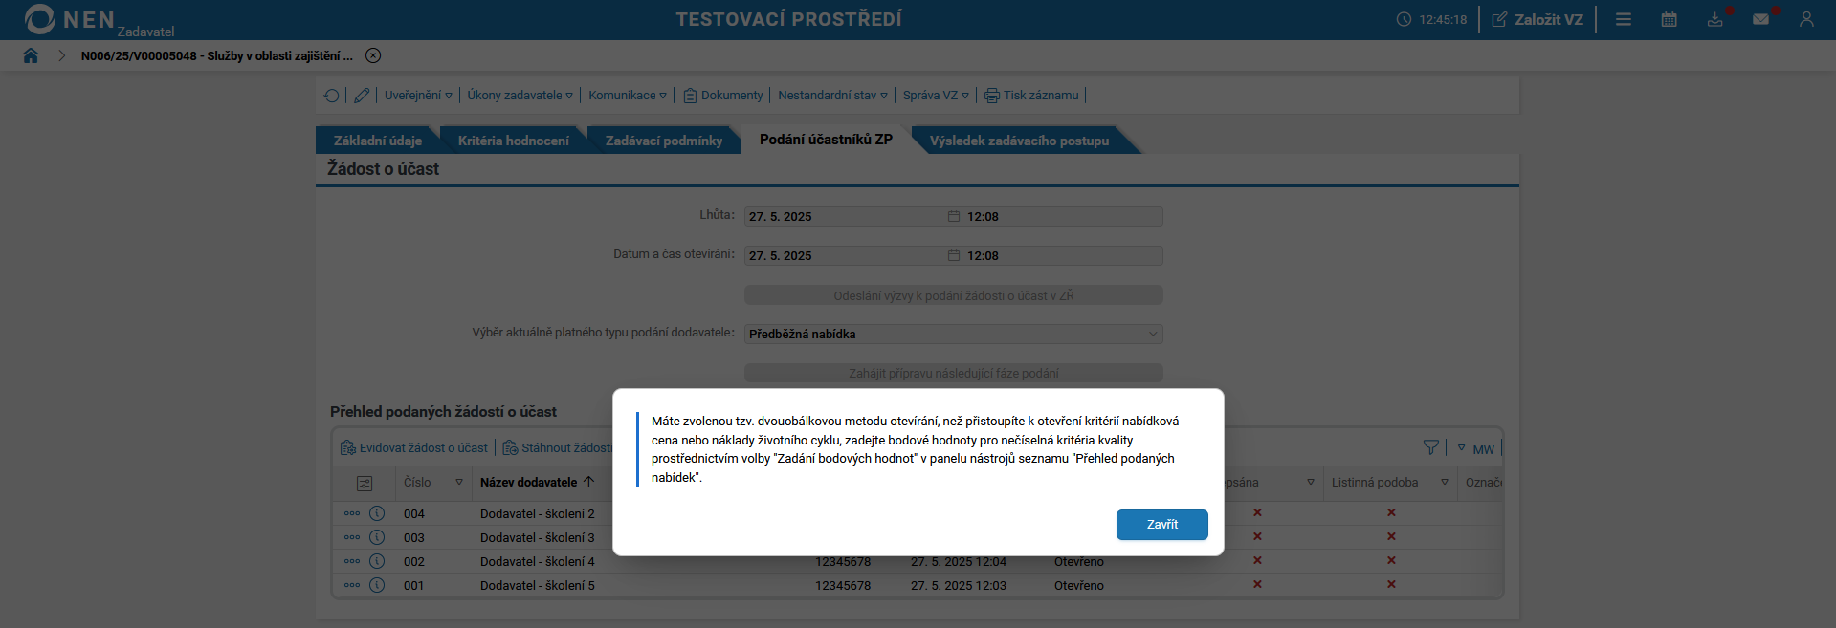Expand the Nestandardní stav menu
The width and height of the screenshot is (1836, 628).
click(x=832, y=96)
